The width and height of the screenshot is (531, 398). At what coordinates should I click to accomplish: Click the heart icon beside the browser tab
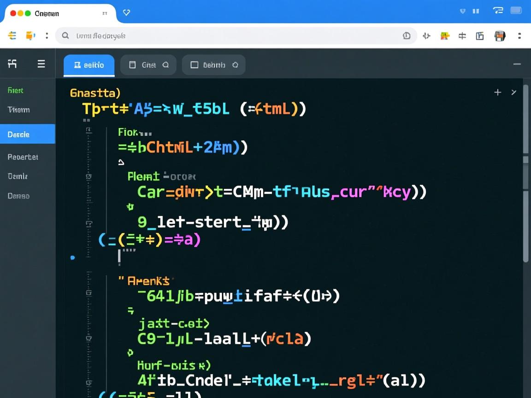coord(126,13)
